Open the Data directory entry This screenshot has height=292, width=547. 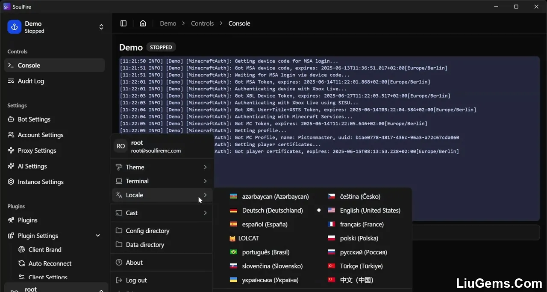pos(162,245)
